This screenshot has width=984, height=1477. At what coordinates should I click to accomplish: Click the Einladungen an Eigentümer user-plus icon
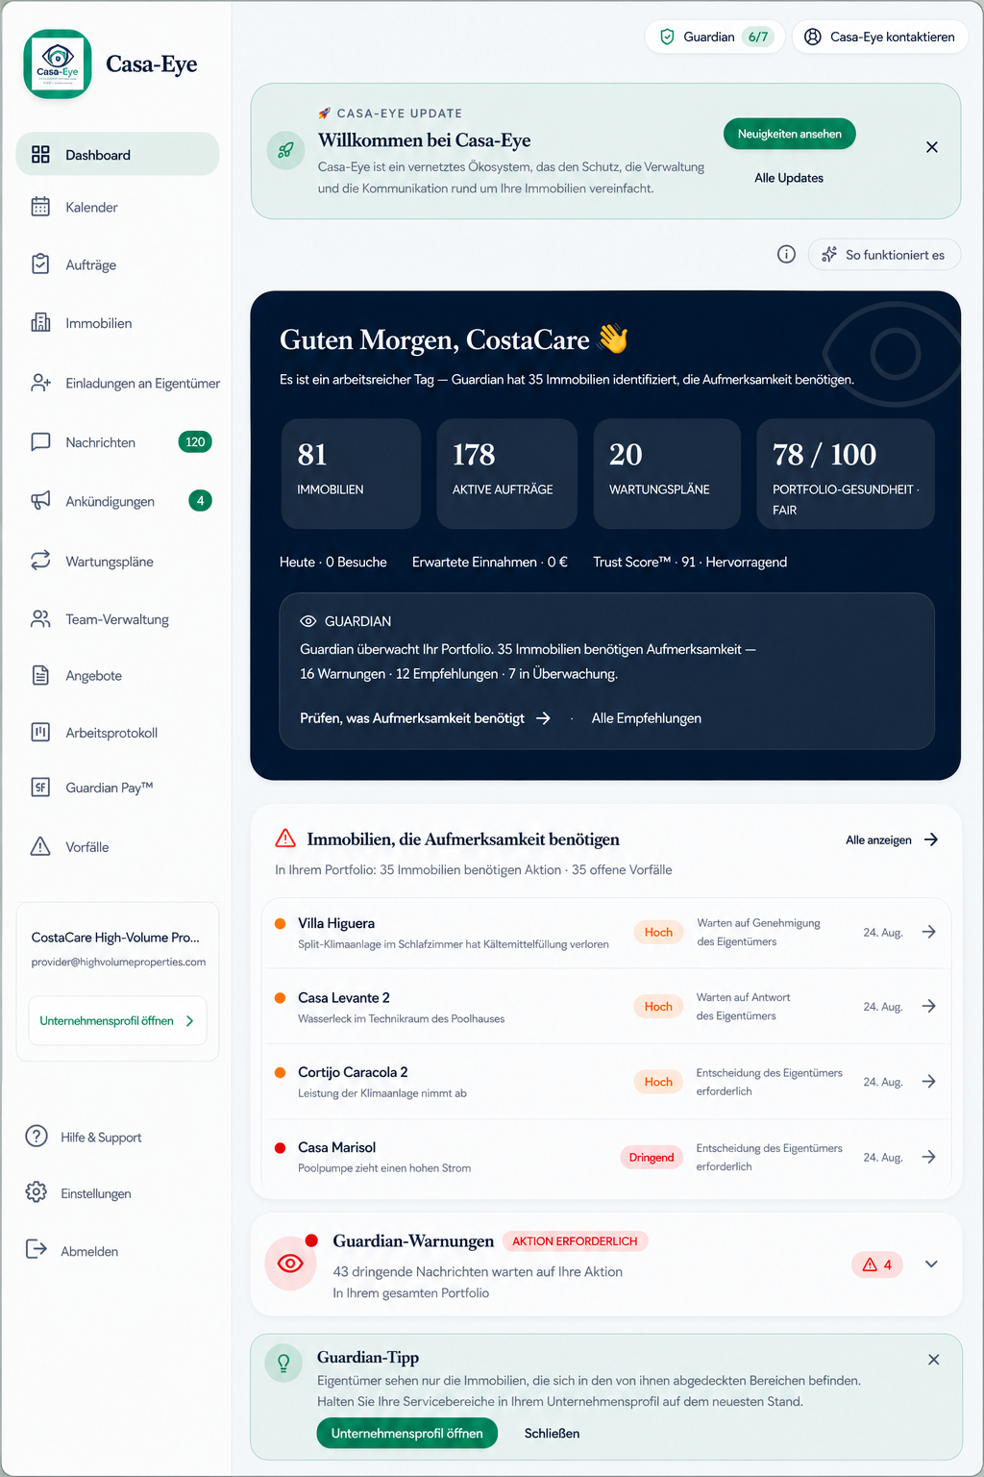pyautogui.click(x=40, y=383)
